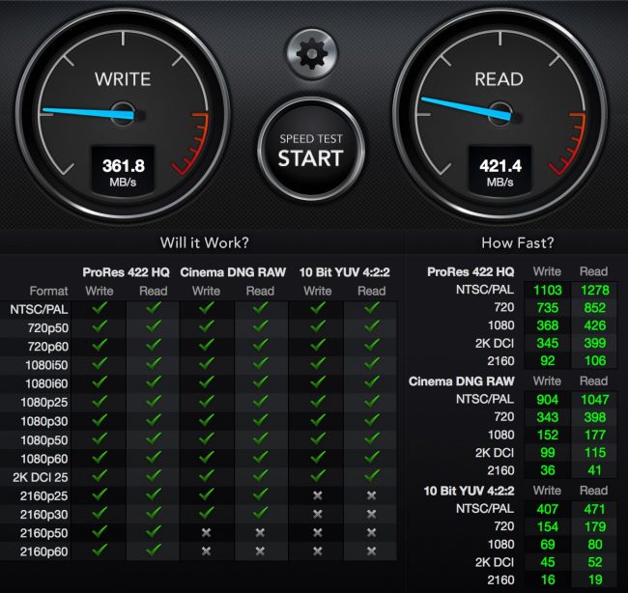Select 10 Bit YUV 720 read value 179

(595, 526)
